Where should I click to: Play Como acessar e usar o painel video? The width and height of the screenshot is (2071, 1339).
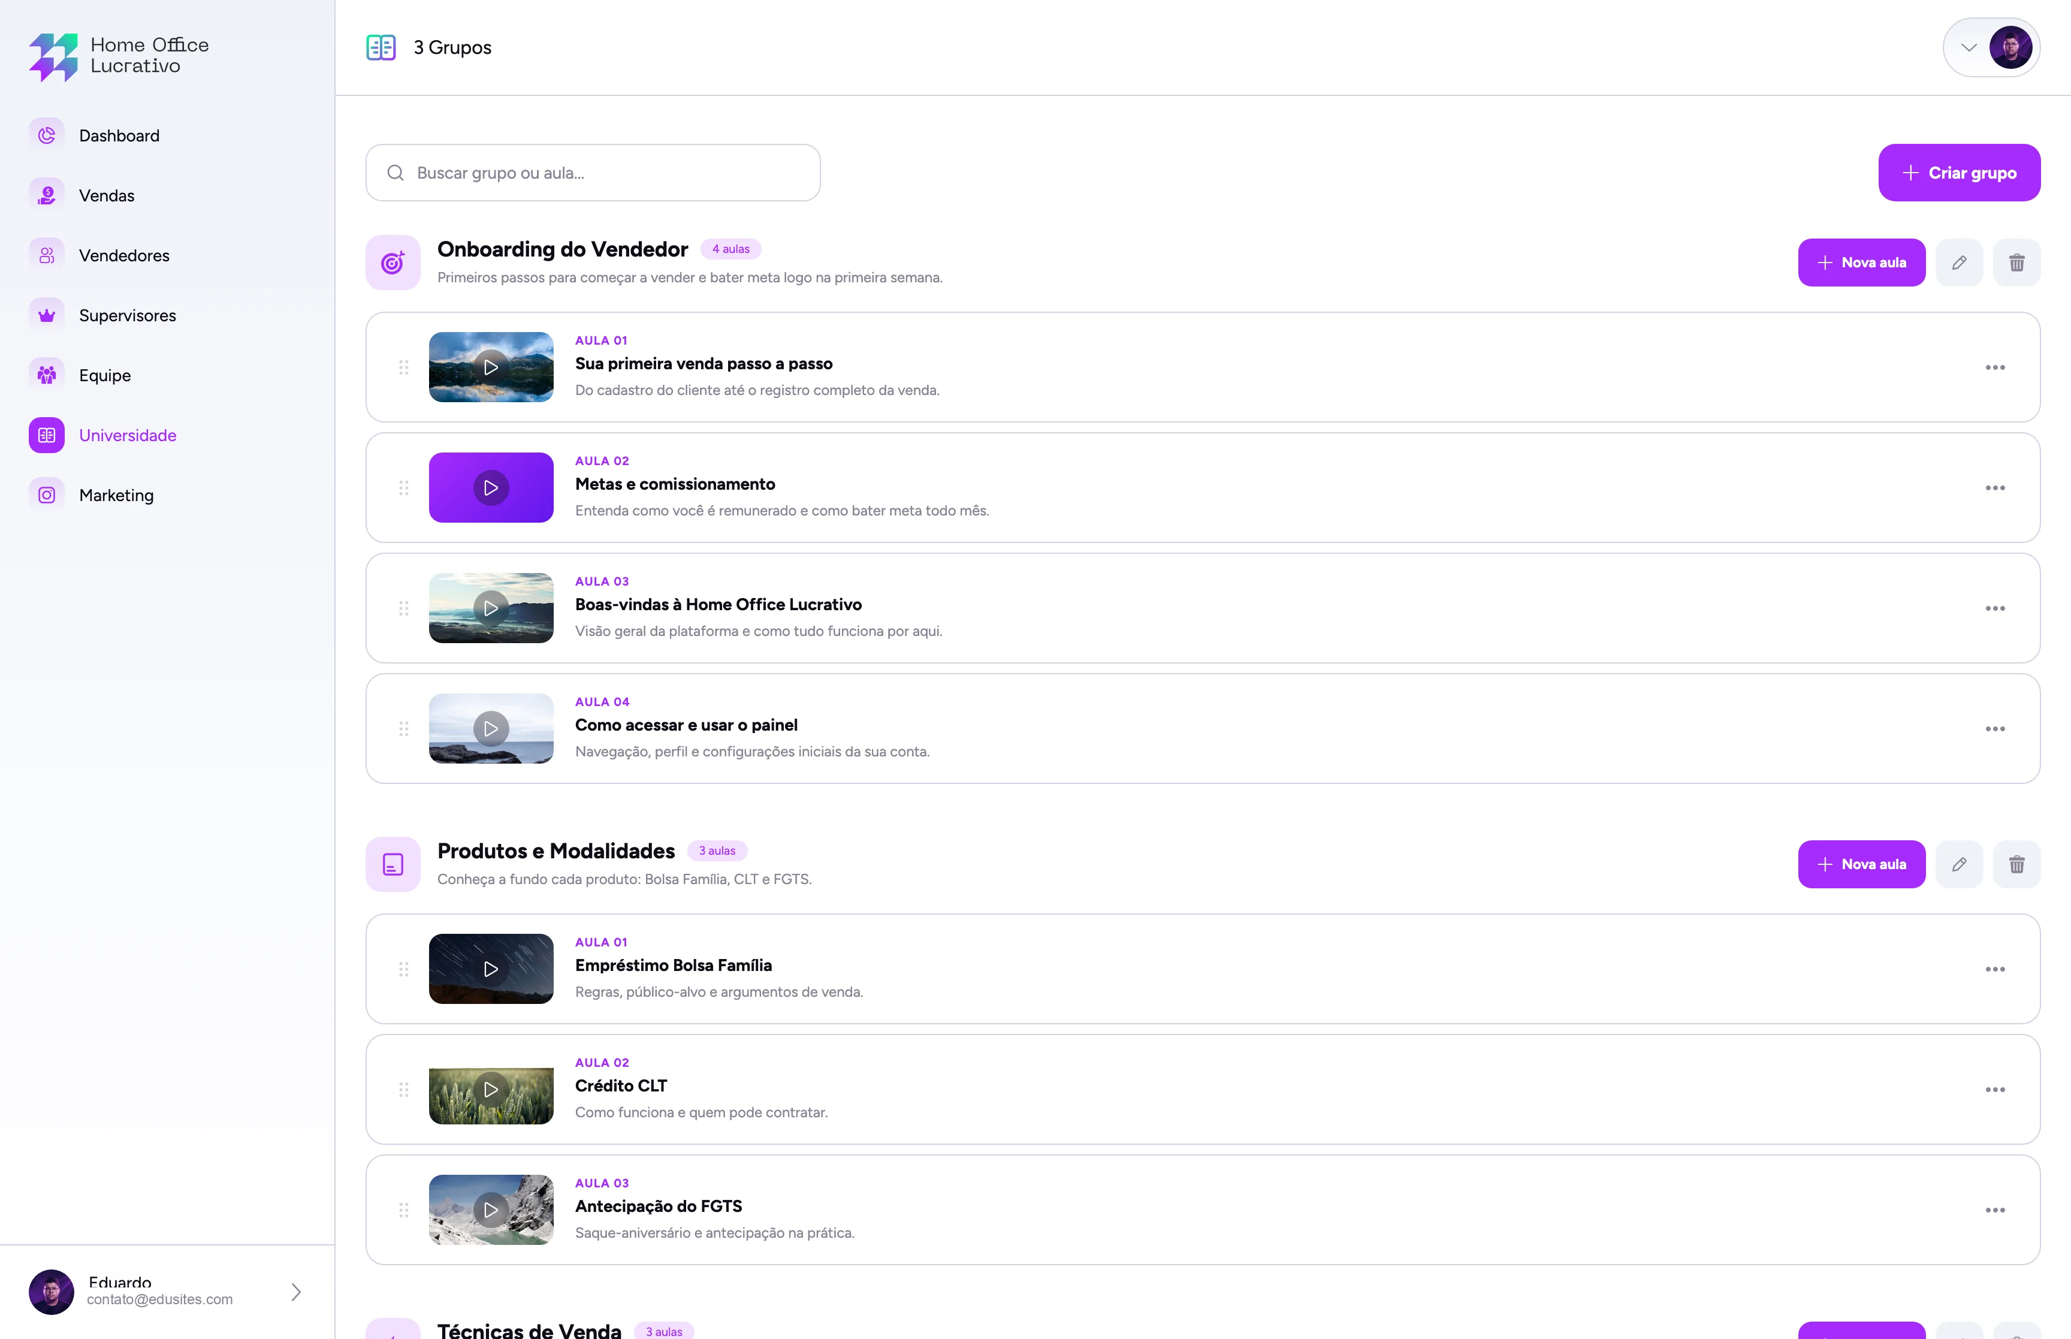point(491,729)
